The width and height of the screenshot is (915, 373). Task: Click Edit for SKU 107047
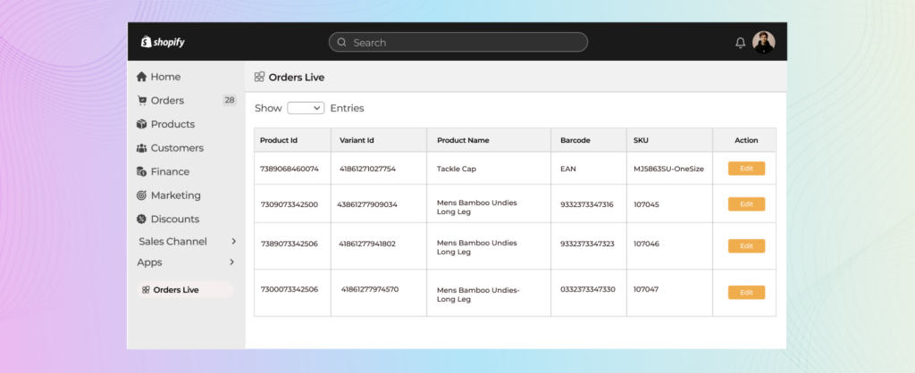[746, 293]
